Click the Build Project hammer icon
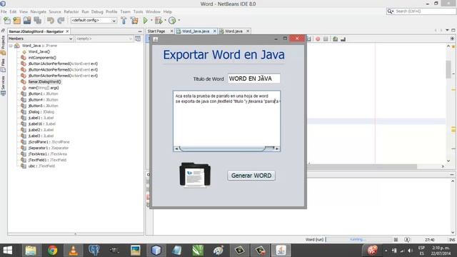Screen dimensions: 457x257 click(x=124, y=21)
